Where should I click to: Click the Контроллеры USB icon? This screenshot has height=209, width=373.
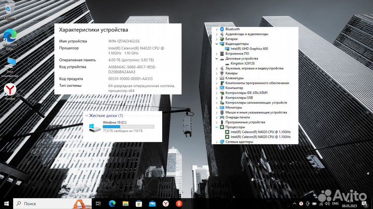click(x=222, y=98)
